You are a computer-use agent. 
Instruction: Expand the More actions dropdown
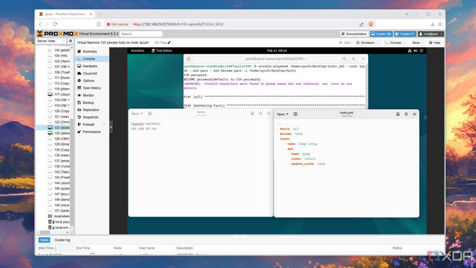click(x=417, y=43)
